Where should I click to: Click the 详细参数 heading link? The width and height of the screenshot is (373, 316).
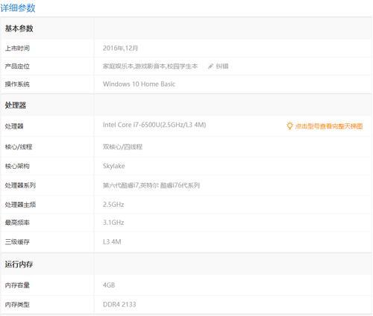point(18,7)
